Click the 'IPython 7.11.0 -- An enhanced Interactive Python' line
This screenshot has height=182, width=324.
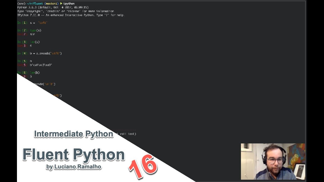tap(71, 15)
